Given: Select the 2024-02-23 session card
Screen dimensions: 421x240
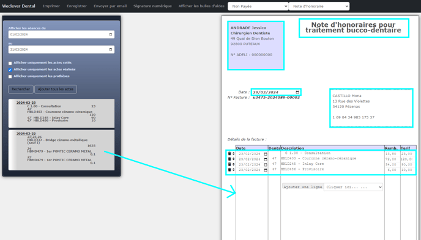Looking at the screenshot, I should (61, 114).
